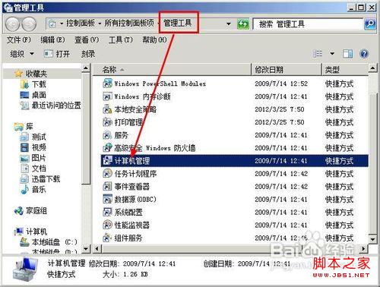Select 计算机 node in sidebar

[36, 232]
